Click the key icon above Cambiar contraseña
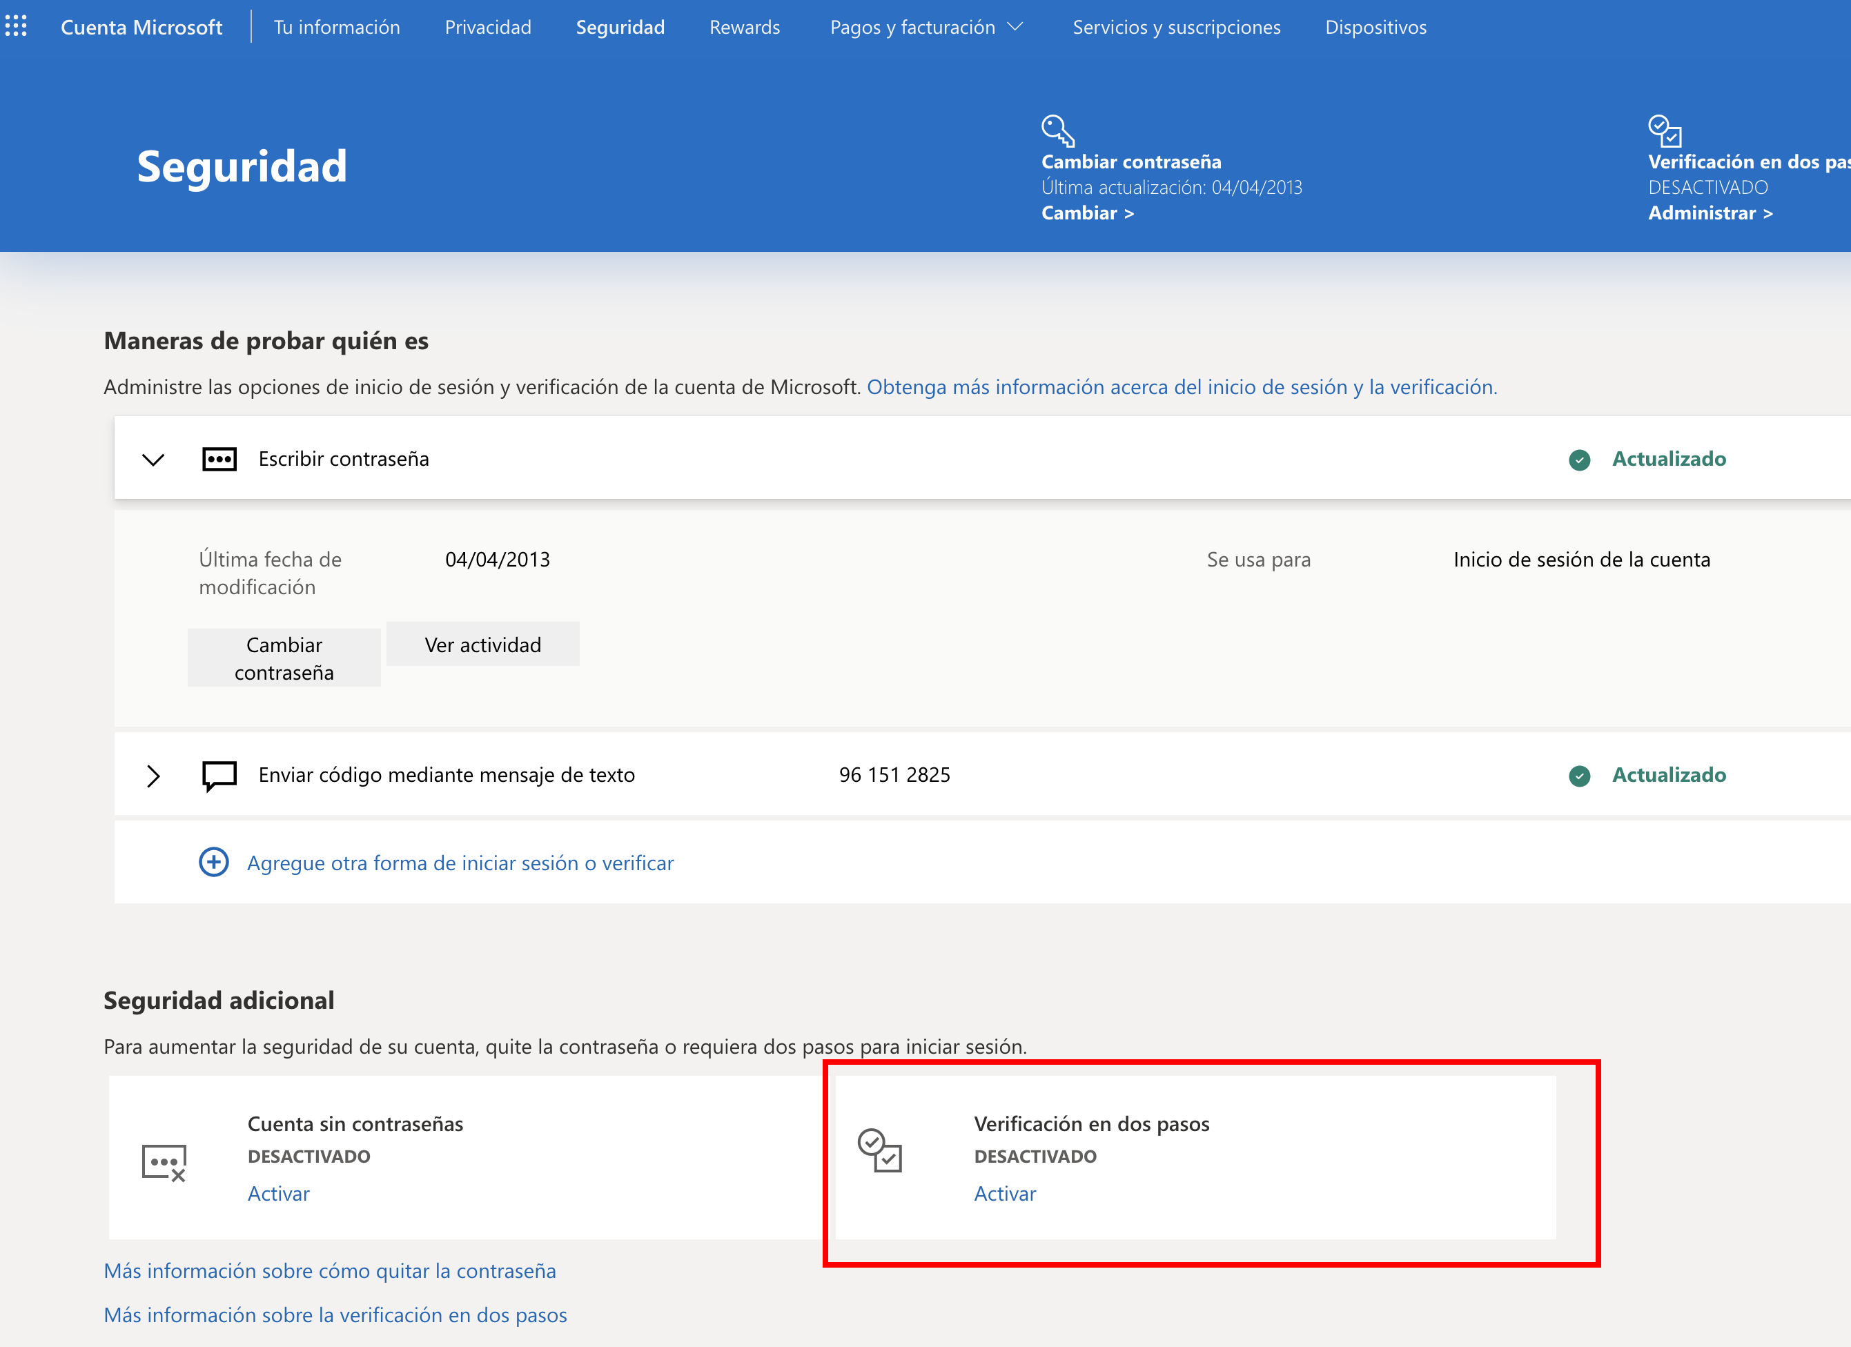The width and height of the screenshot is (1851, 1347). [1058, 130]
